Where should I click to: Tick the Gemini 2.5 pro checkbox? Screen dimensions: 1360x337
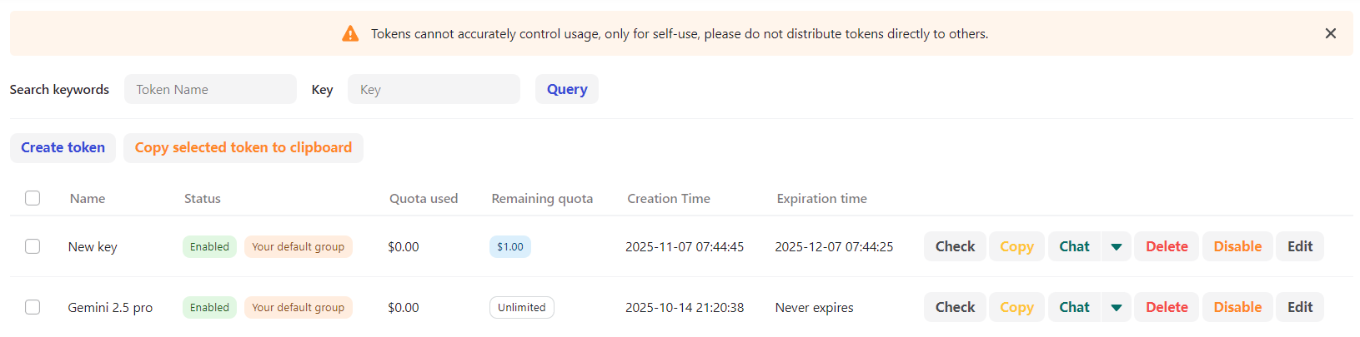33,307
